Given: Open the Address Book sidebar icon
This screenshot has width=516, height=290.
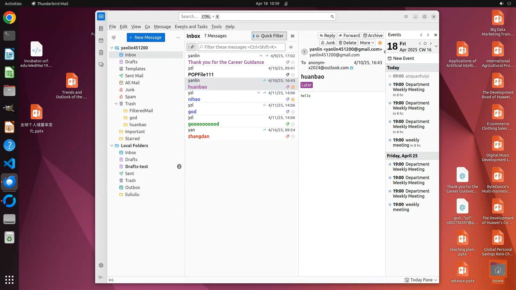Looking at the screenshot, I should coord(101,28).
